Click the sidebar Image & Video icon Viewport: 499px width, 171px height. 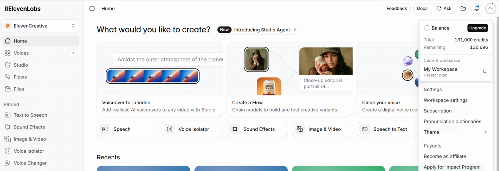click(8, 139)
